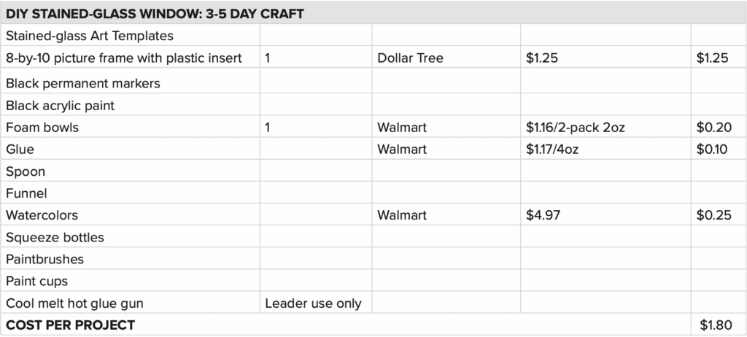The height and width of the screenshot is (337, 747).
Task: Select the $4.97 watercolors price cell
Action: 542,216
